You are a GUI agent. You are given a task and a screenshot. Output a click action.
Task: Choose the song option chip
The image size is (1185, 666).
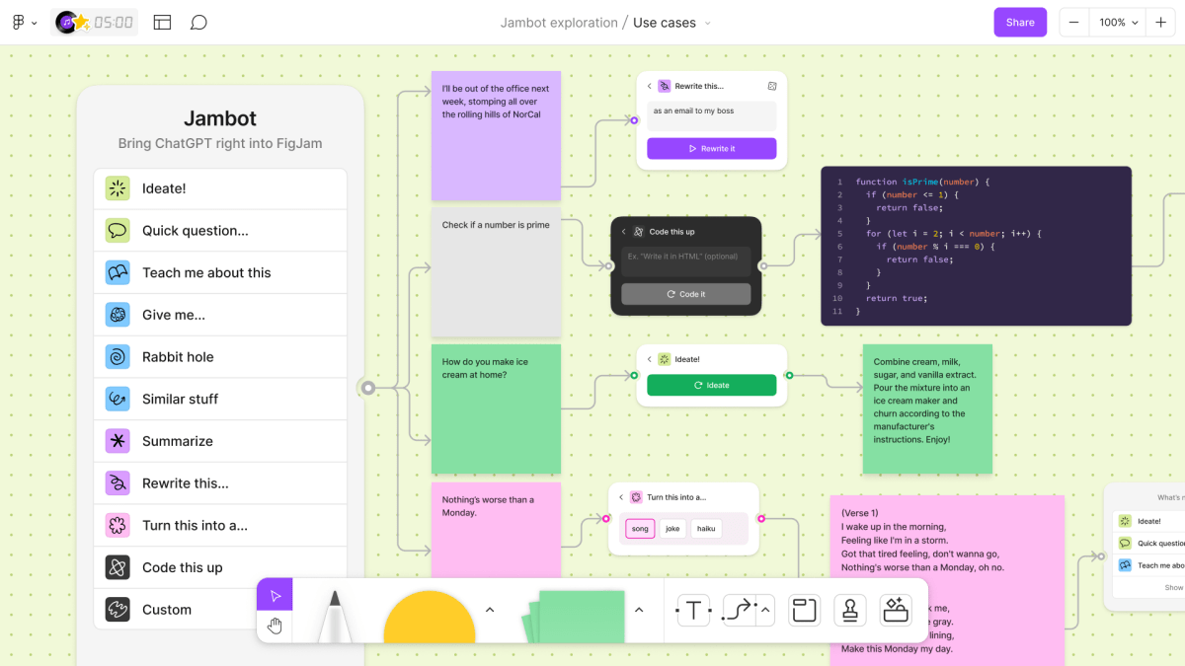tap(640, 529)
